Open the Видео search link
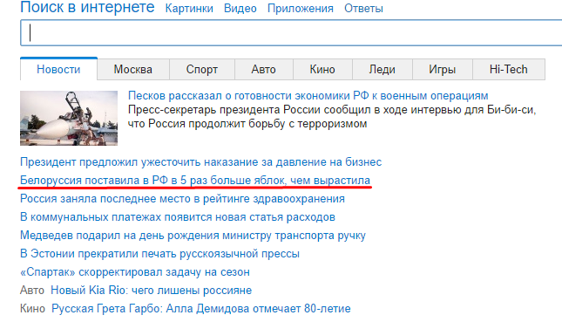Screen dimensions: 562x322 tap(240, 8)
